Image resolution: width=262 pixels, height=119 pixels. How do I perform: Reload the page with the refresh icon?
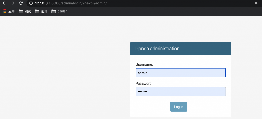tap(21, 3)
